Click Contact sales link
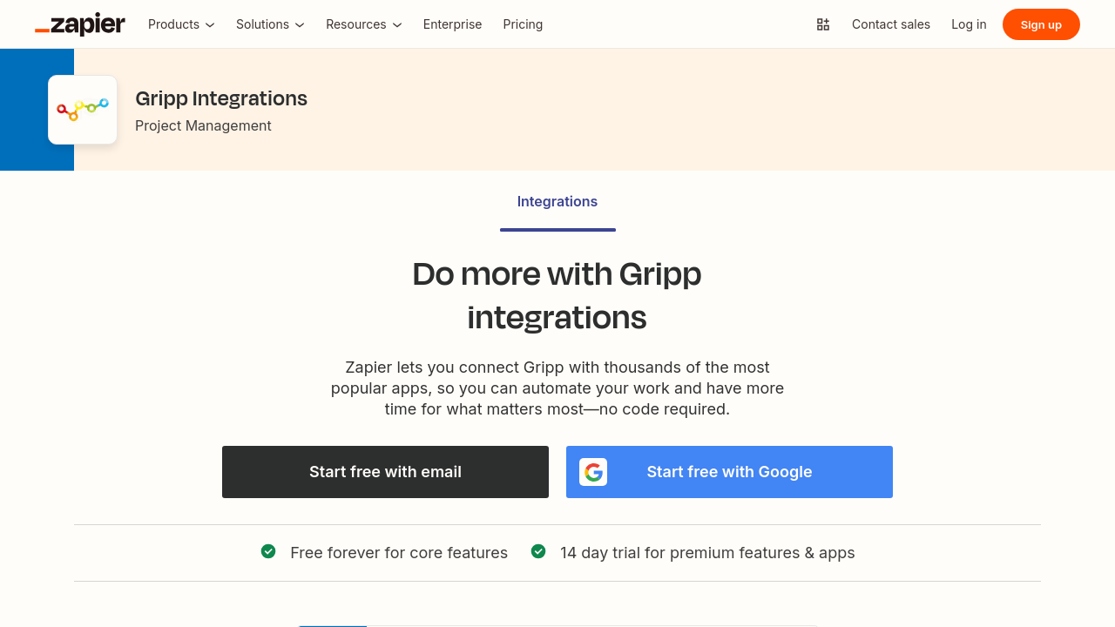This screenshot has width=1115, height=627. tap(890, 24)
